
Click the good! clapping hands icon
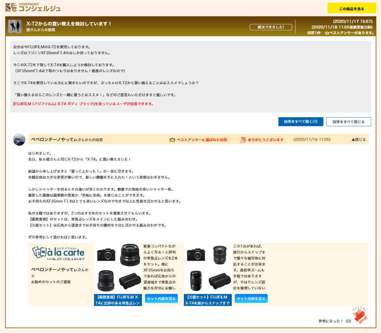(x=360, y=315)
